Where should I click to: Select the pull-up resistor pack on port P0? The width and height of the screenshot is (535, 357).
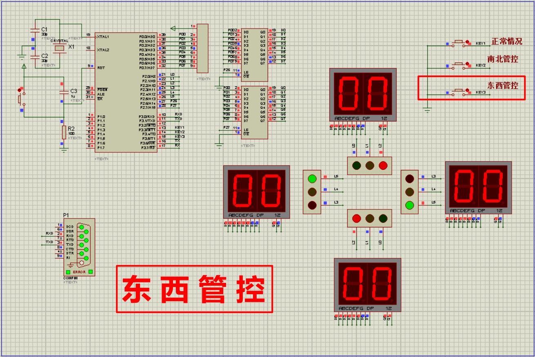click(x=202, y=49)
